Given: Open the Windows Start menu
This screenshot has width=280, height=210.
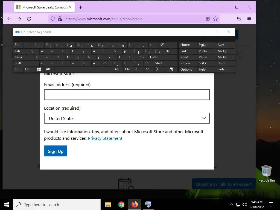Looking at the screenshot, I should [x=7, y=205].
